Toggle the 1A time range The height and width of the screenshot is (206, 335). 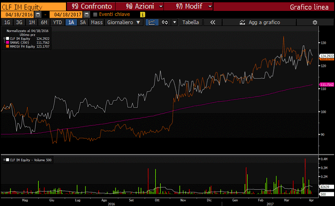click(x=71, y=22)
